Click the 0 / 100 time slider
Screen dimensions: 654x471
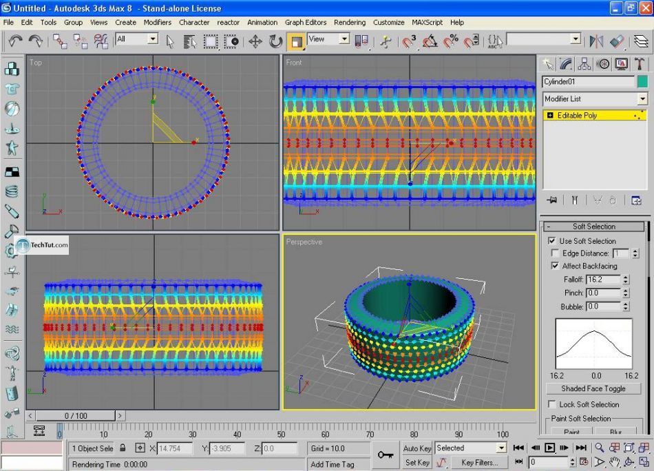coord(76,415)
